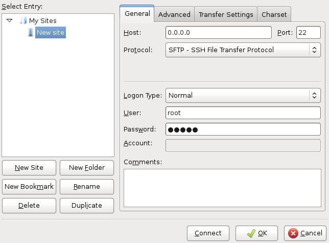Viewport: 329px width, 243px height.
Task: Click the Port field containing 22
Action: click(309, 33)
